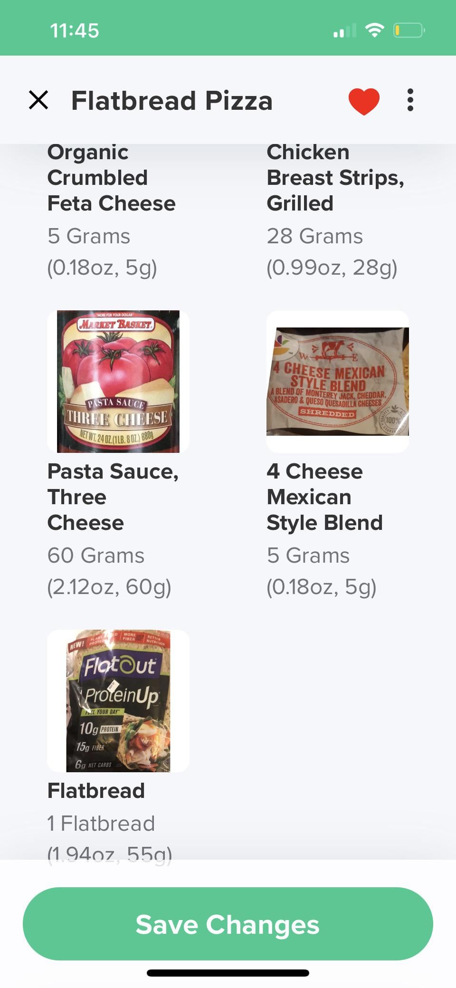Toggle the red heart favorite icon

pyautogui.click(x=364, y=101)
